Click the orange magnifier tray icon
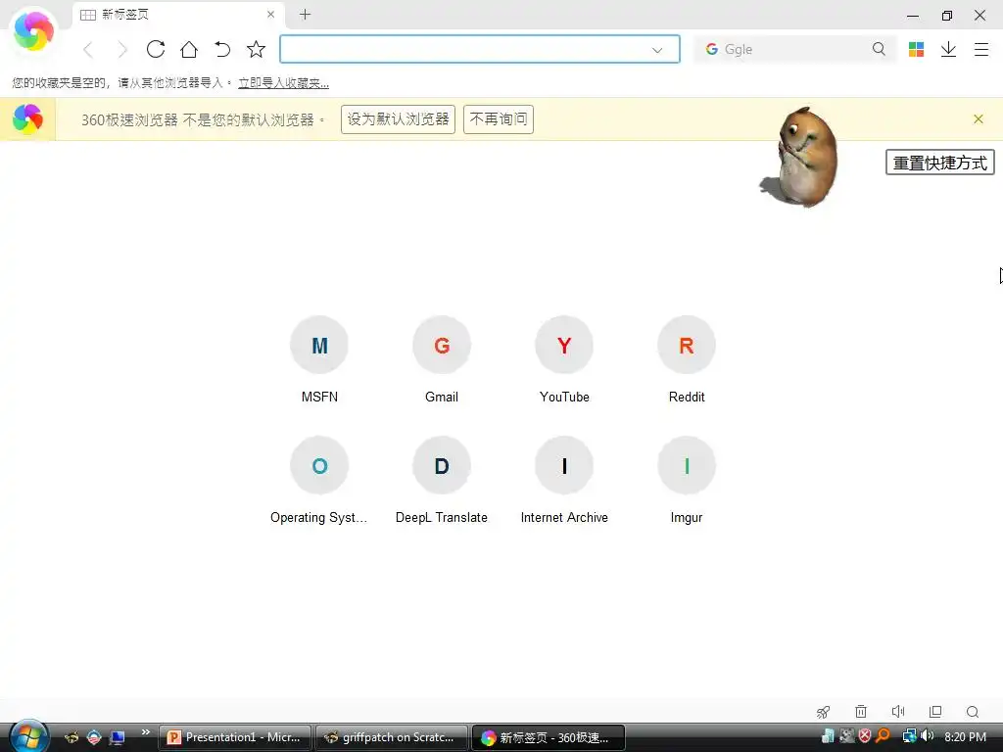 (x=884, y=736)
